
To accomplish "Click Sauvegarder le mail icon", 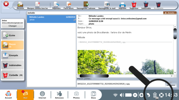I will tap(107, 5).
